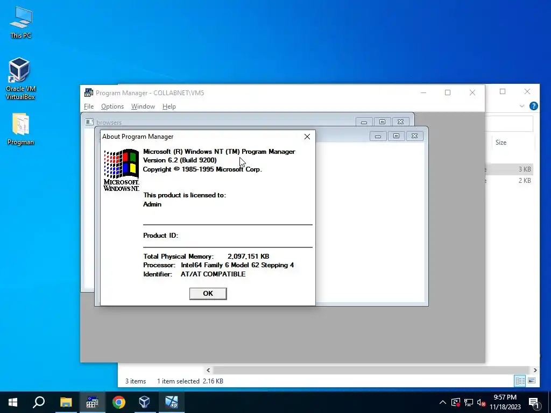This screenshot has width=551, height=413.
Task: Click the Version 6.2 (Build 9200) text
Action: tap(180, 160)
